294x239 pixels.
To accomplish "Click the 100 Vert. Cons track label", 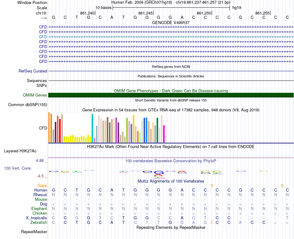I will (17, 168).
